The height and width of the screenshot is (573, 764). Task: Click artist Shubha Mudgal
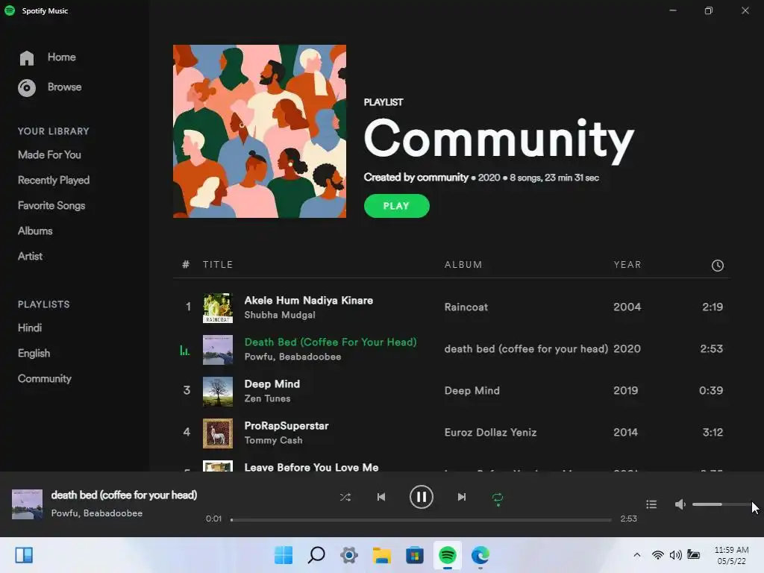click(x=280, y=315)
